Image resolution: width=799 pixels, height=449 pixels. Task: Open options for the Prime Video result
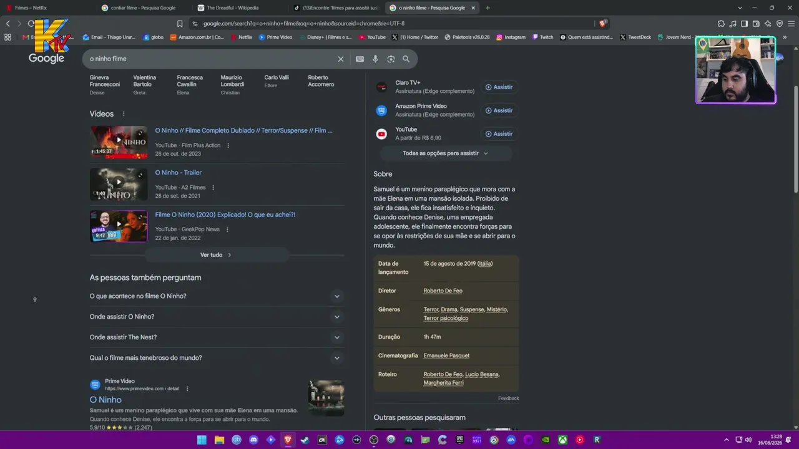pyautogui.click(x=187, y=389)
